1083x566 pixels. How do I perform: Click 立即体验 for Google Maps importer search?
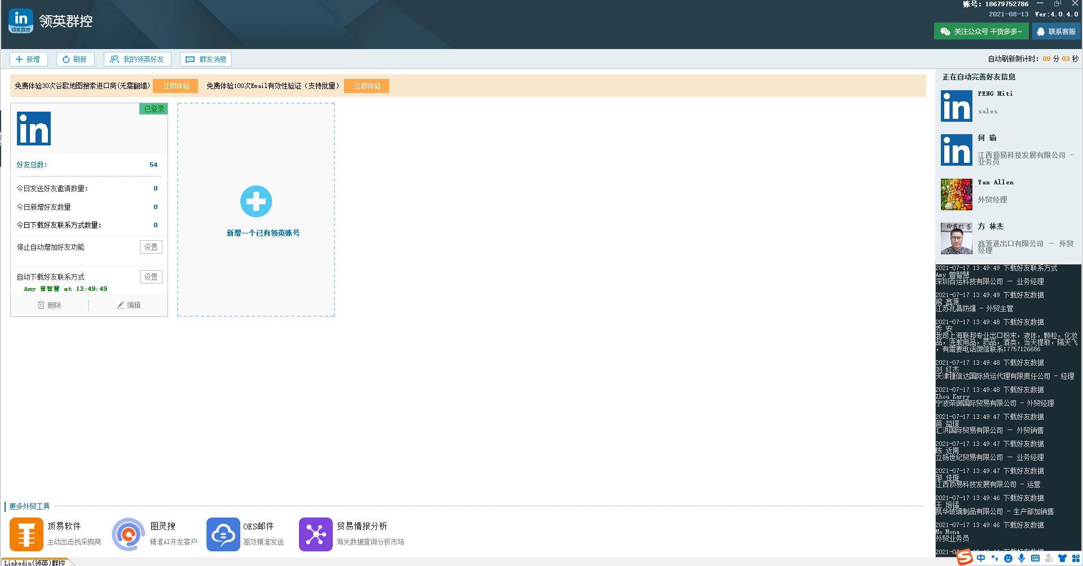click(x=175, y=86)
